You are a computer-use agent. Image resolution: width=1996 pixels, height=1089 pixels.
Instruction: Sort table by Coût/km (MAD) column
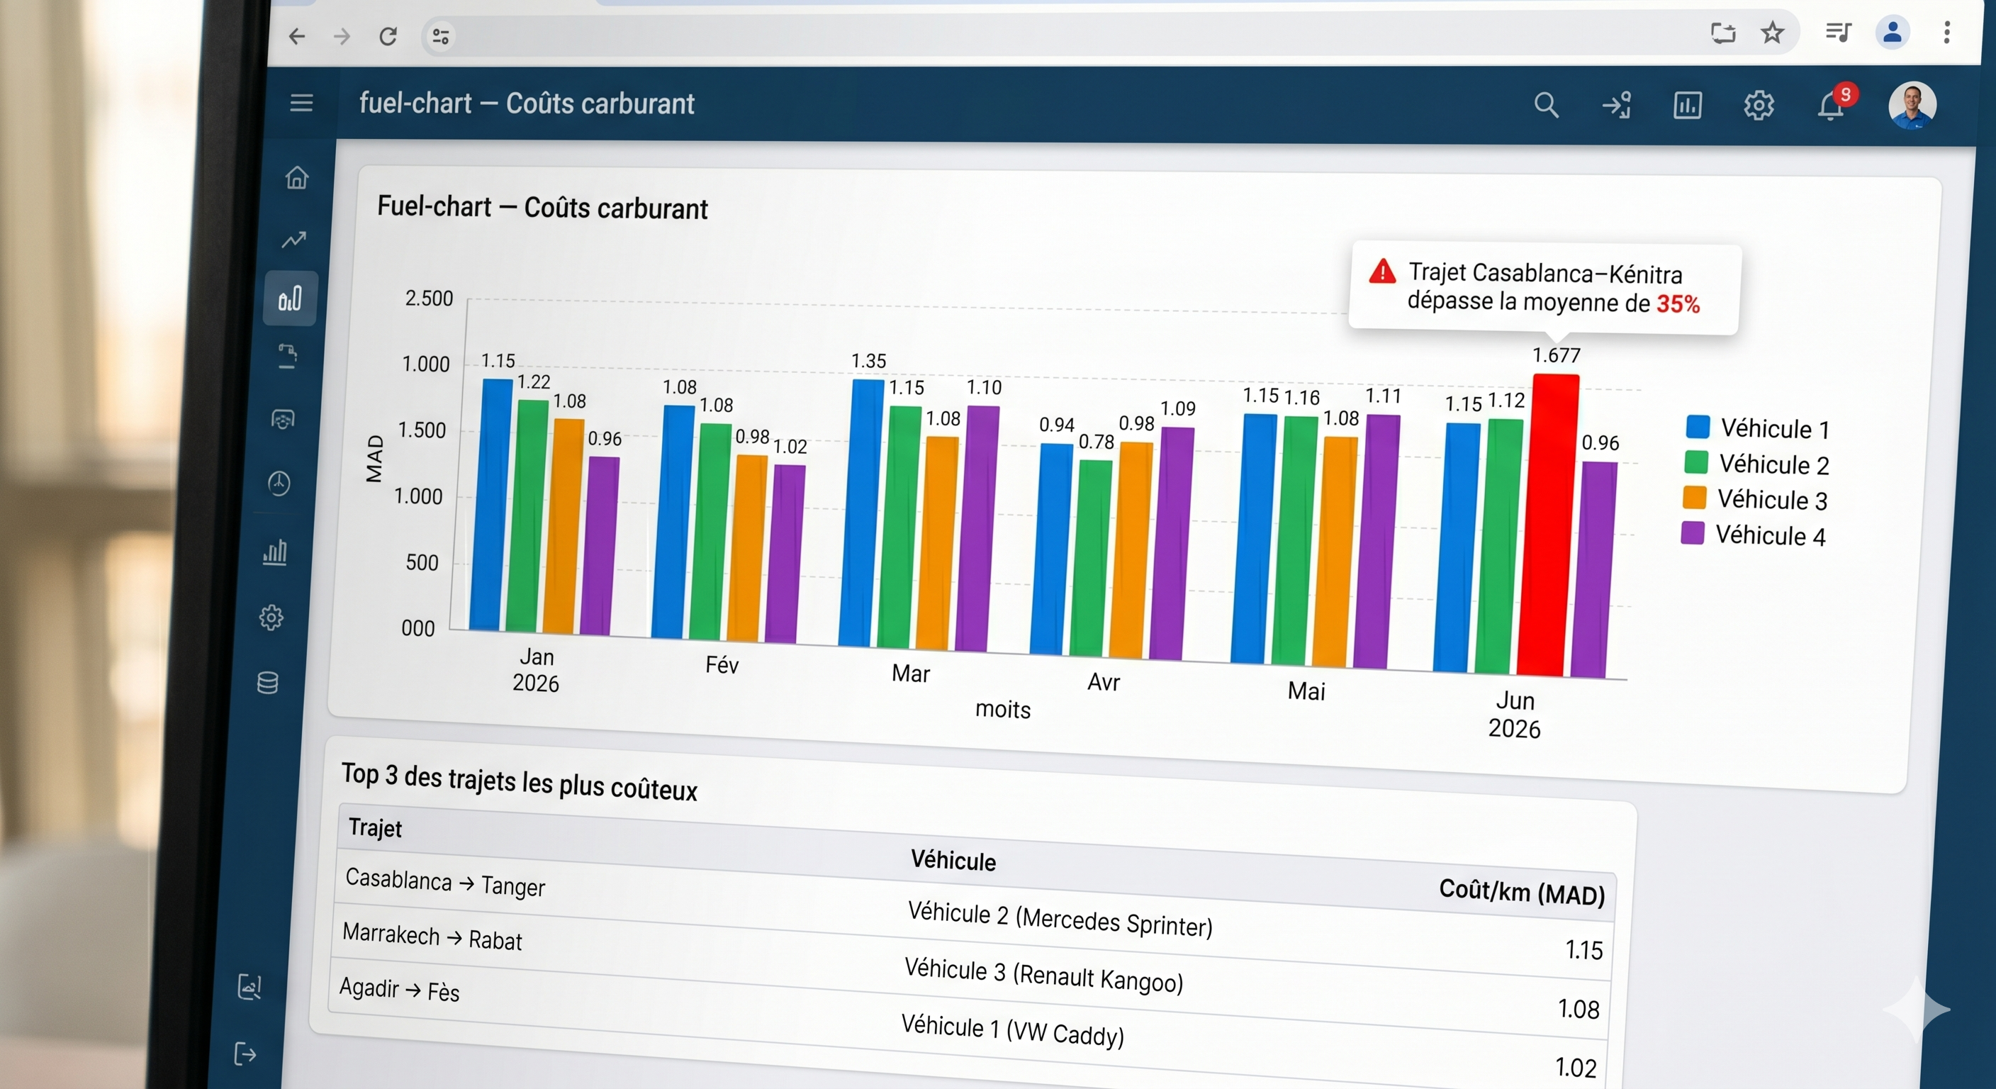point(1521,892)
